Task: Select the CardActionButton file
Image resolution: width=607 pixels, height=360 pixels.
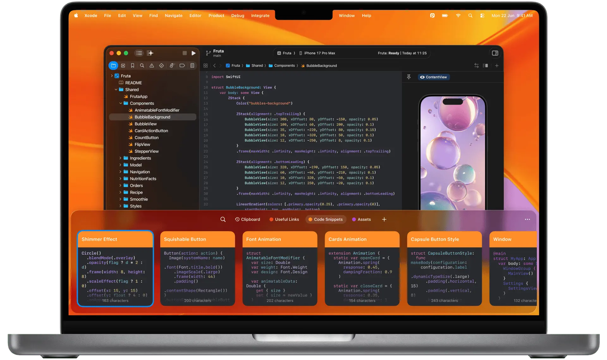Action: [x=148, y=131]
